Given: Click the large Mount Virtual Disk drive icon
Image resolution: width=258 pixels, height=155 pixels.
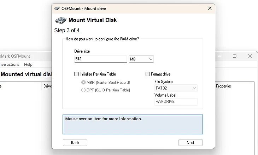Looking at the screenshot, I should click(60, 20).
